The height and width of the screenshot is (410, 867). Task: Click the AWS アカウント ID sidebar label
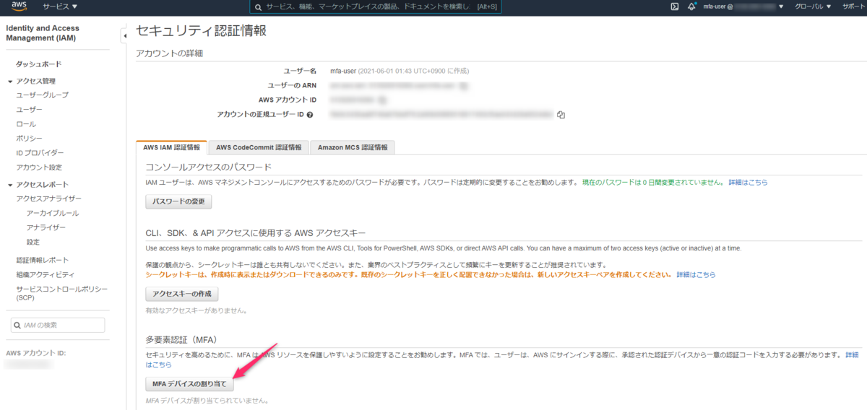36,353
